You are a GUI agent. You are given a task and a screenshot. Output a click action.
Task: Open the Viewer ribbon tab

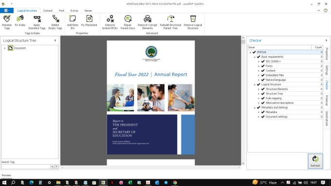pyautogui.click(x=88, y=11)
